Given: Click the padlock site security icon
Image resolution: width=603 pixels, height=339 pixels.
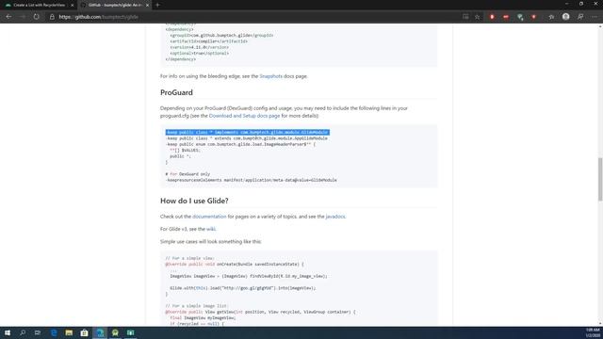Looking at the screenshot, I should coord(52,17).
